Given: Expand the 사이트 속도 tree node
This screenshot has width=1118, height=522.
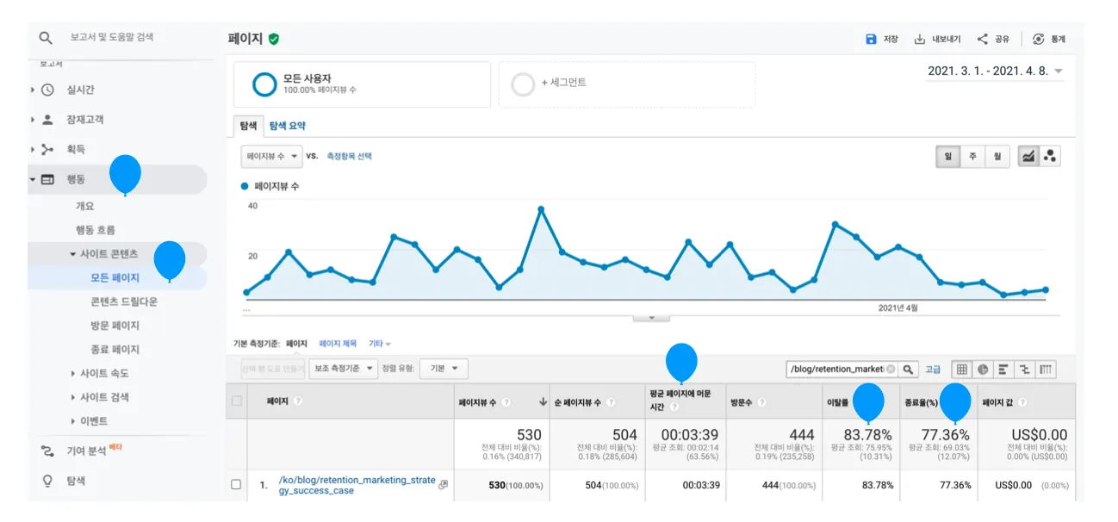Looking at the screenshot, I should [72, 374].
